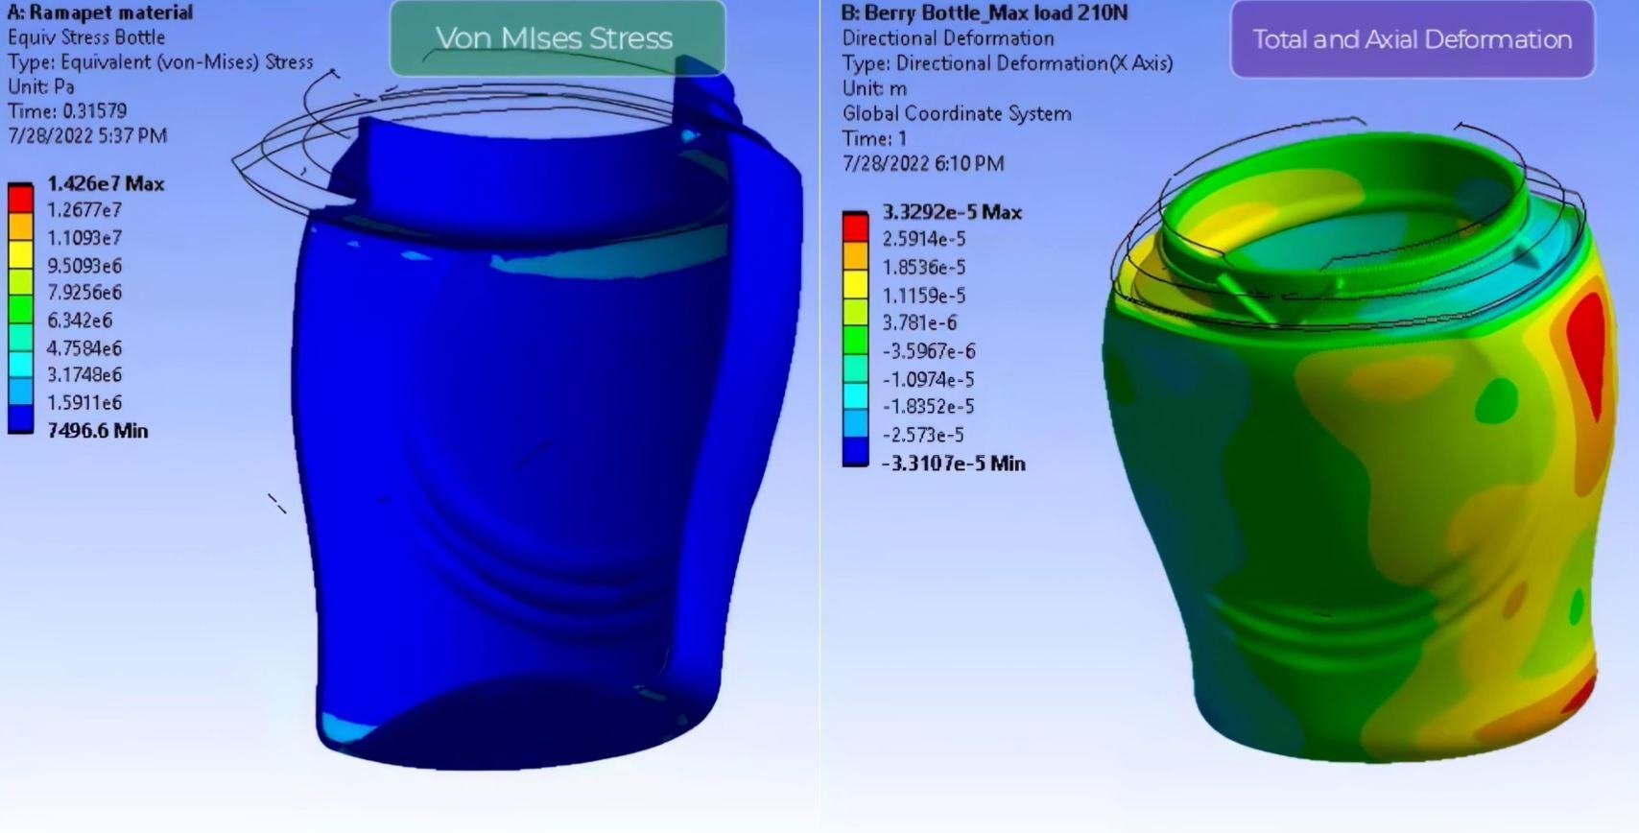
Task: Select the 'Unit: Pa' label
Action: [x=41, y=86]
